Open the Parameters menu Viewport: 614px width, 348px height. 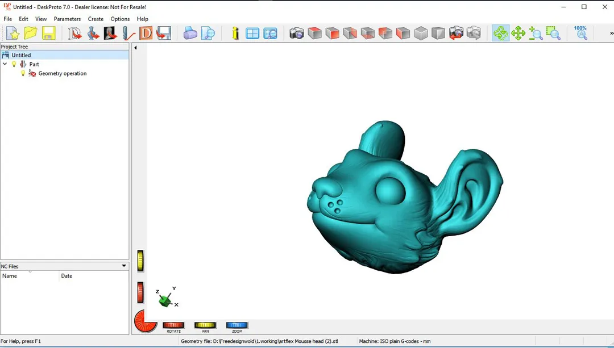pos(67,19)
